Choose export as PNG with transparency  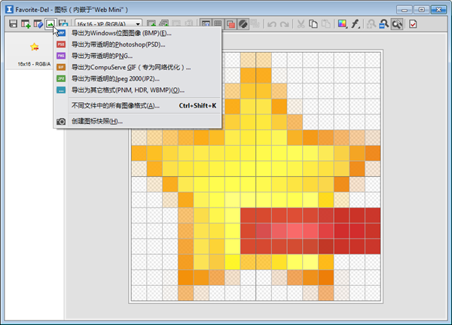138,56
